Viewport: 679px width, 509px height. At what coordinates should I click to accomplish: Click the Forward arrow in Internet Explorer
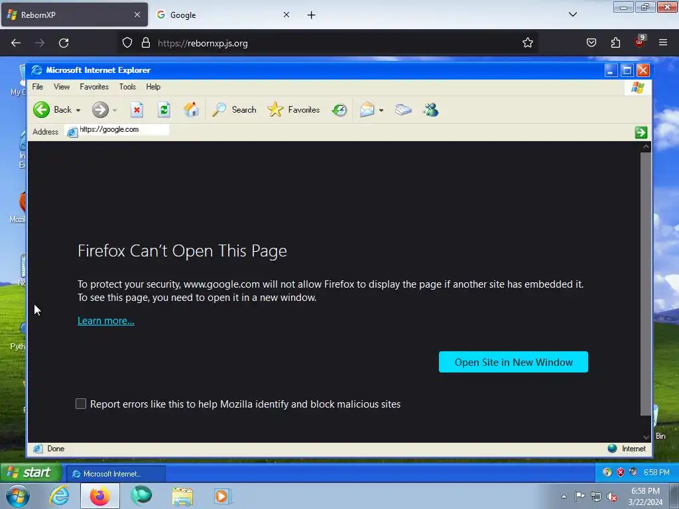click(x=100, y=109)
